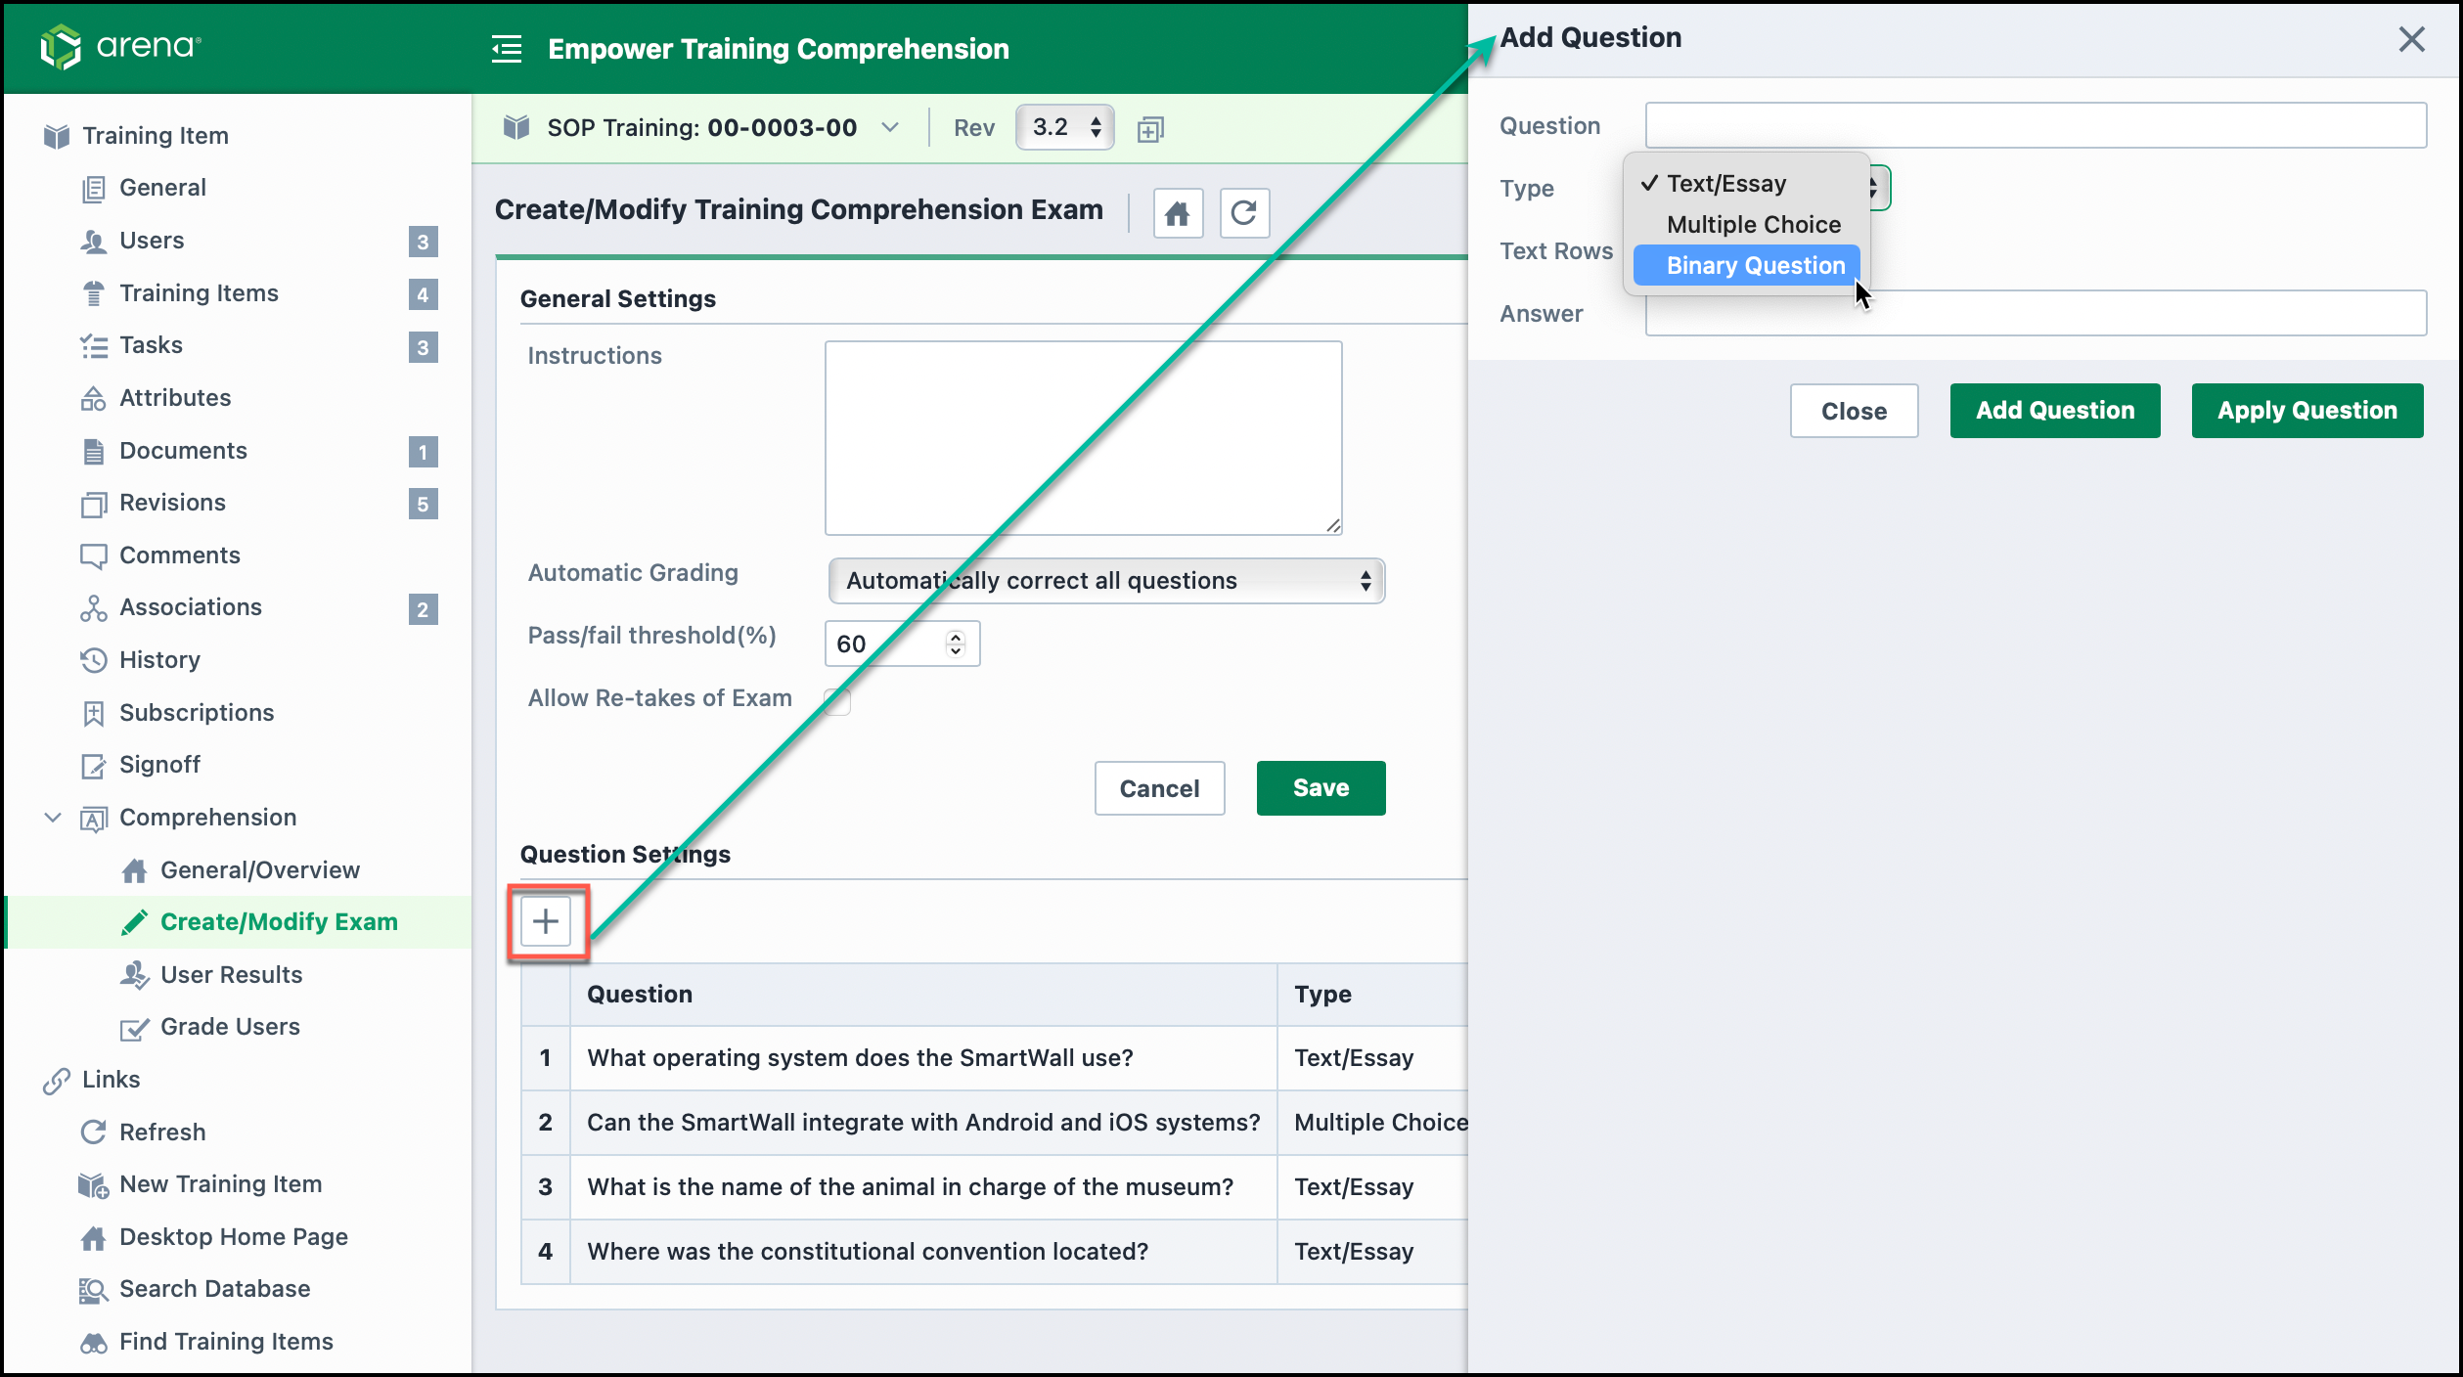Toggle Allow Re-takes of Exam checkbox

[837, 700]
